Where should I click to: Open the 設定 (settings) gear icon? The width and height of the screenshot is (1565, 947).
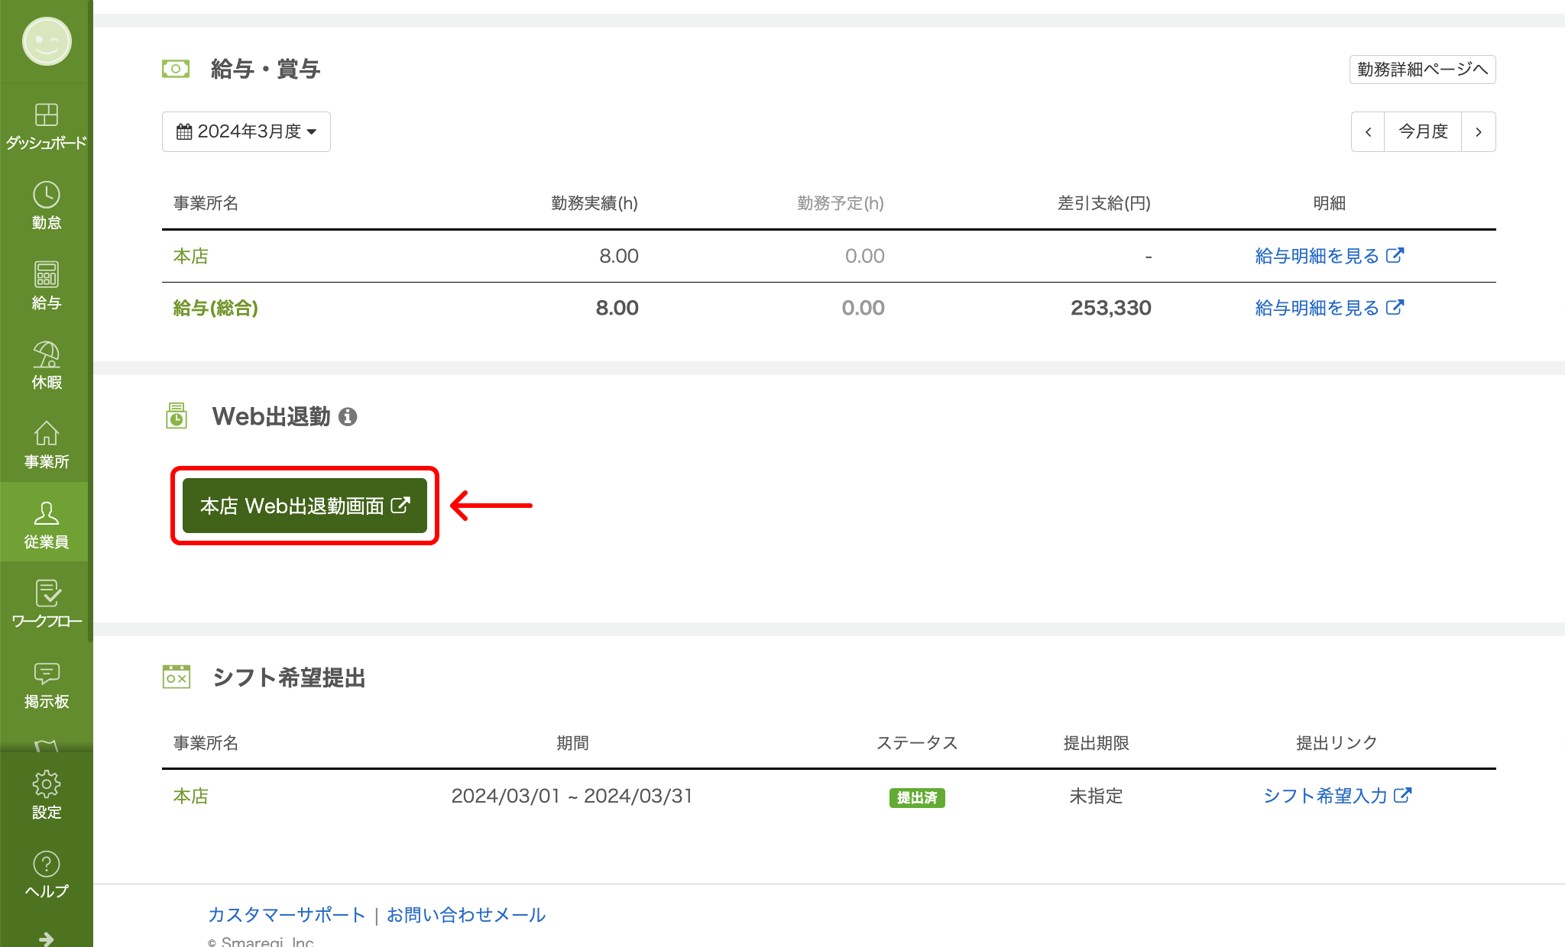click(46, 794)
